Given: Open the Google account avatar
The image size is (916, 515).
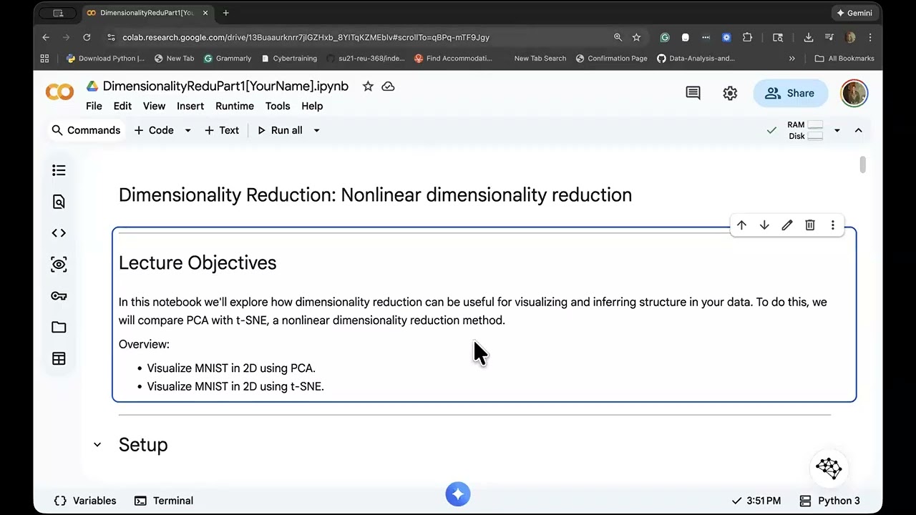Looking at the screenshot, I should click(x=854, y=93).
